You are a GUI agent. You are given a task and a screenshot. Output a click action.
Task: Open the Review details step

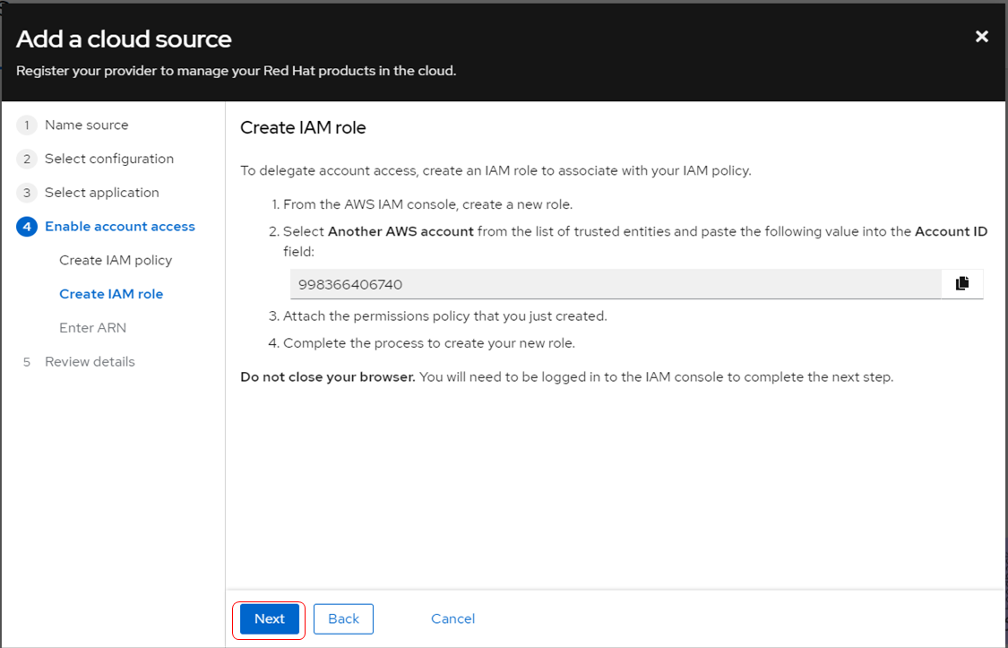click(90, 362)
